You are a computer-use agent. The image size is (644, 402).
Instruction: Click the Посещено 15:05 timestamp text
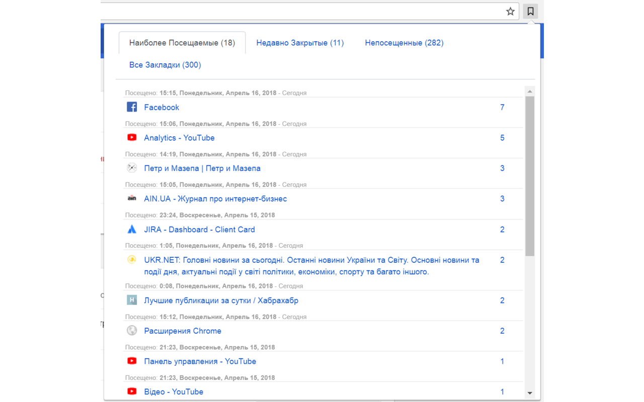coord(216,185)
